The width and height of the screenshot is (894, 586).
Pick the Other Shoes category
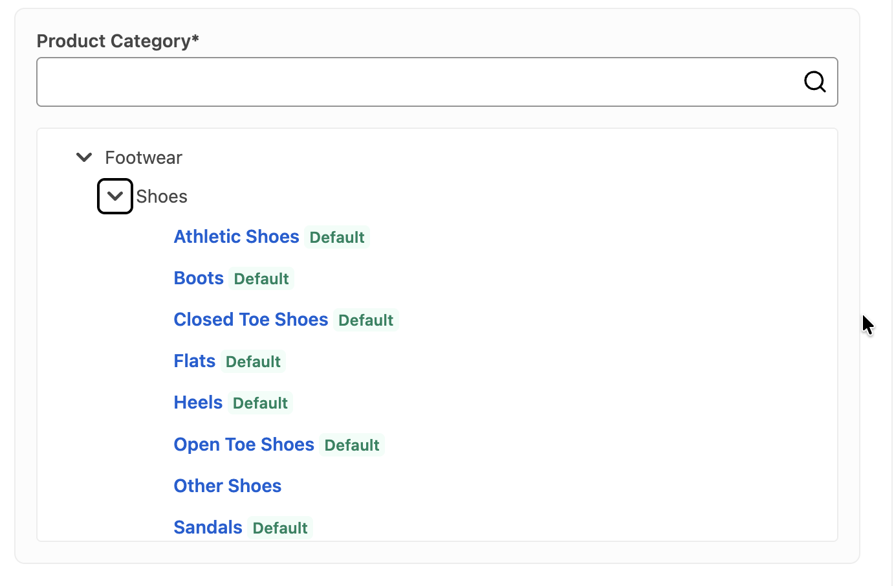click(x=228, y=486)
